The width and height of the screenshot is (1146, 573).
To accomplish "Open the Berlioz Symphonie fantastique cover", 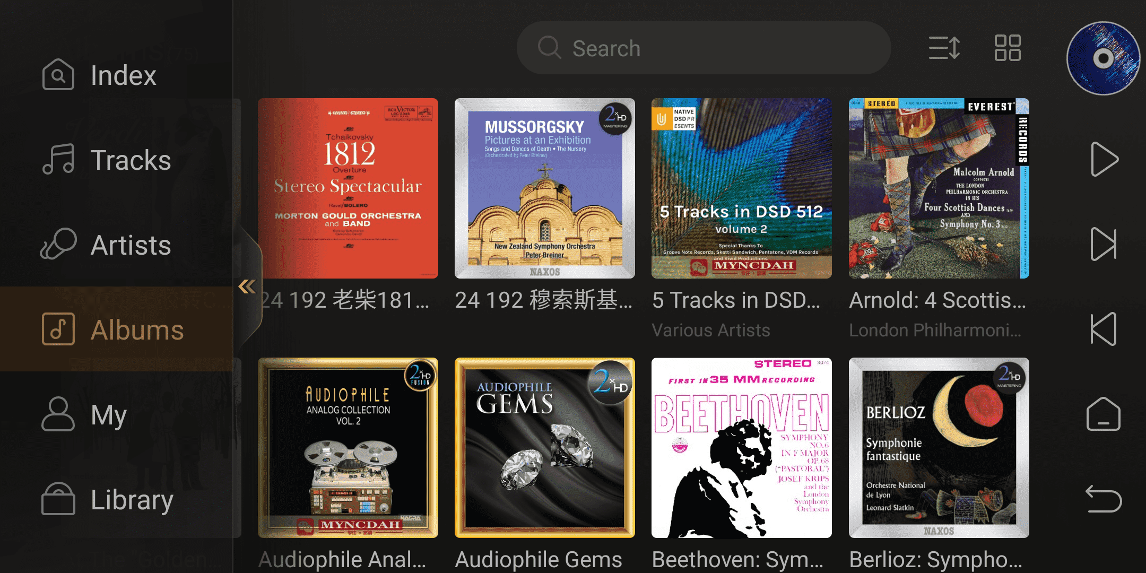I will tap(939, 448).
